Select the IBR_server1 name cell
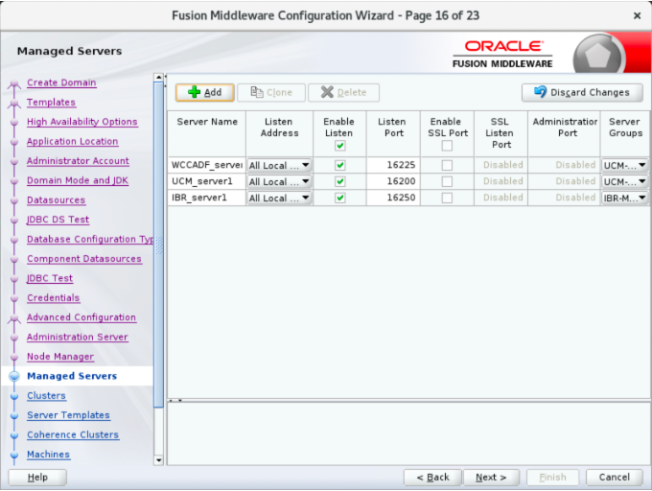The width and height of the screenshot is (652, 491). click(207, 198)
